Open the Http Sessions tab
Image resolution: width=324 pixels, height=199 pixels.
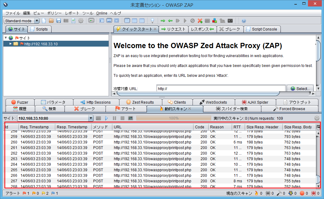click(96, 102)
